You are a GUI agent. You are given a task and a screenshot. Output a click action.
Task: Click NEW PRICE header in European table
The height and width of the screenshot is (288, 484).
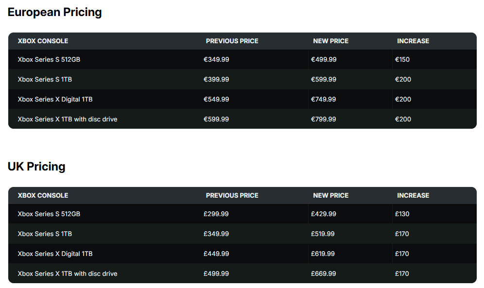click(330, 41)
